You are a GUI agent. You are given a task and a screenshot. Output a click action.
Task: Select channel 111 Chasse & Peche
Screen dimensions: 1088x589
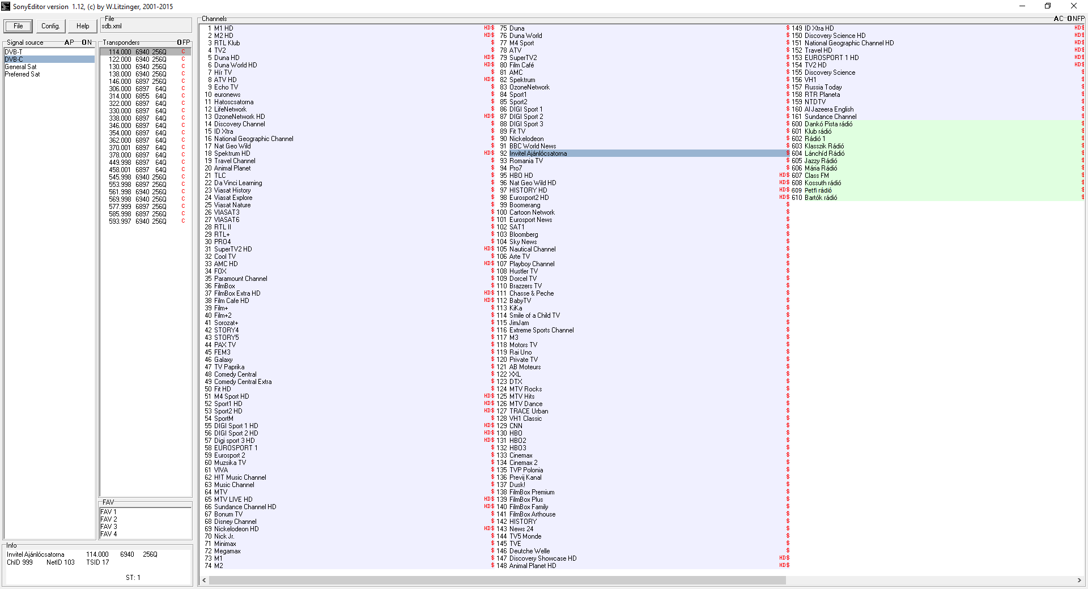point(643,293)
